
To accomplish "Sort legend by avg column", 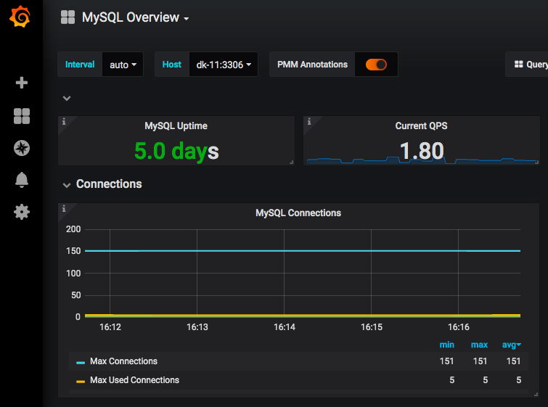I will click(x=511, y=345).
